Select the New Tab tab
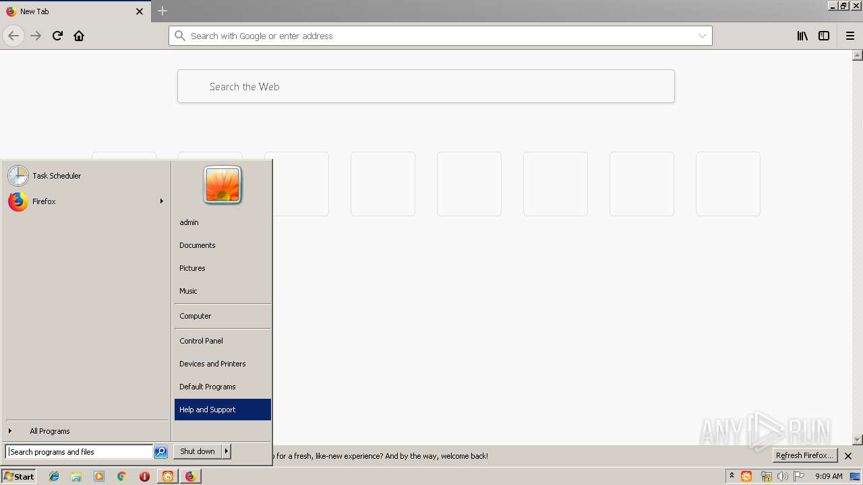Screen dimensions: 863x485 point(74,11)
